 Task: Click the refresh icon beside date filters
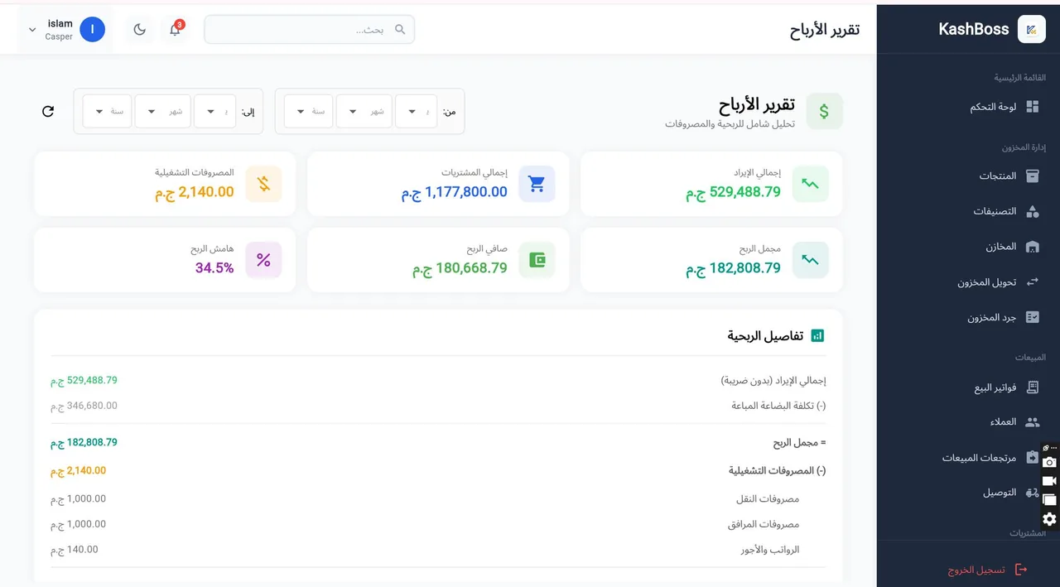[x=48, y=111]
